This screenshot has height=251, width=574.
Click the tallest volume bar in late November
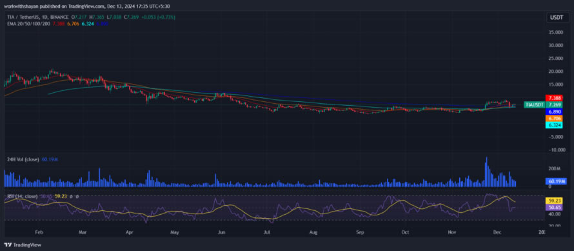click(486, 172)
